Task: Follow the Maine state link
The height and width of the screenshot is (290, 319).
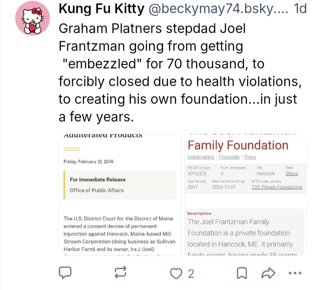Action: (x=292, y=174)
